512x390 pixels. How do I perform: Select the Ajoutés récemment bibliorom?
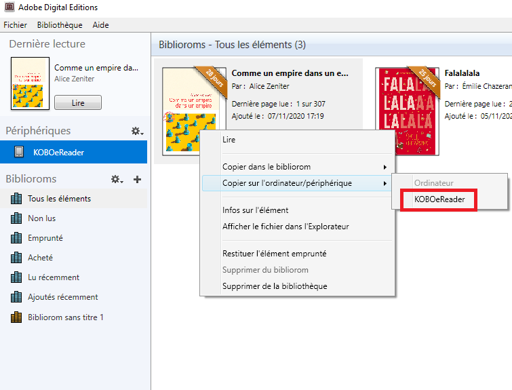(73, 297)
